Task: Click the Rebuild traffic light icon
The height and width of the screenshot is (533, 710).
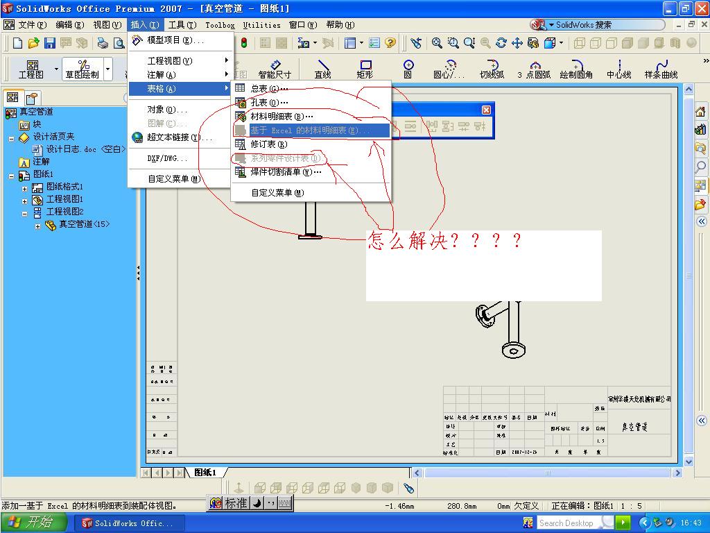Action: pos(244,43)
